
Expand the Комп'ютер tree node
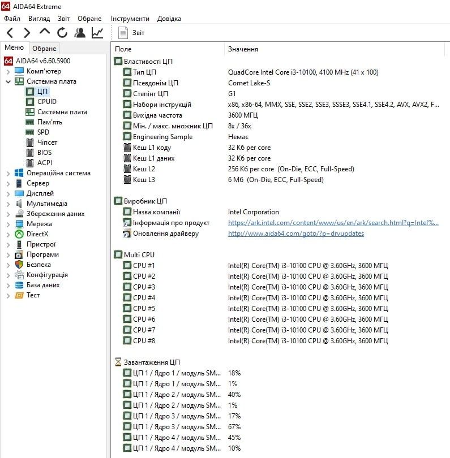click(x=8, y=72)
